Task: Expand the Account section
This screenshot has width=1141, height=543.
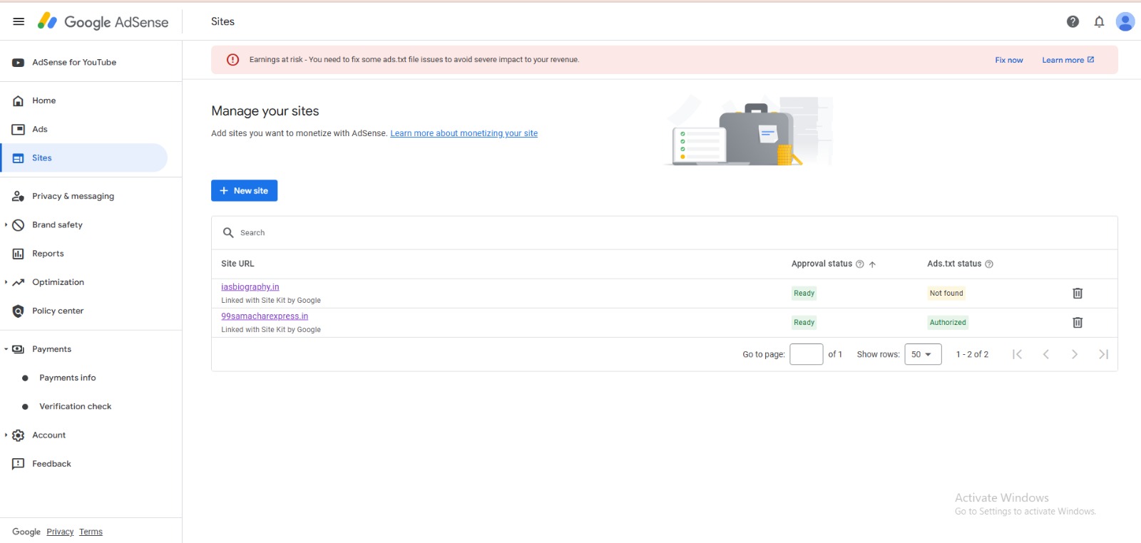Action: [x=6, y=435]
